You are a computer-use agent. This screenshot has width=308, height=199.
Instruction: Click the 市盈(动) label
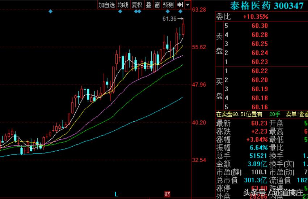click(282, 172)
